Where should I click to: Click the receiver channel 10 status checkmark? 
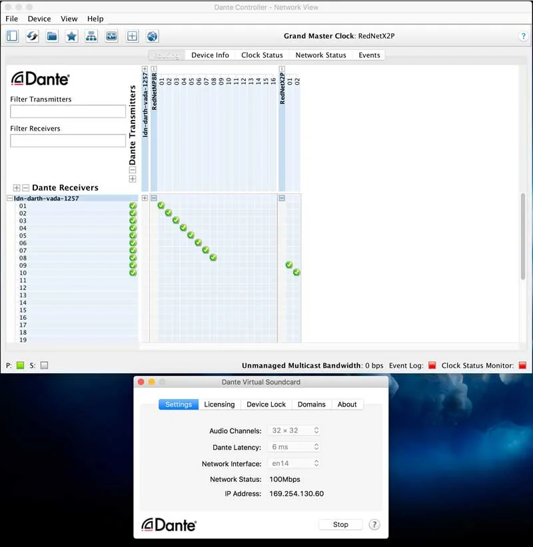[x=133, y=273]
